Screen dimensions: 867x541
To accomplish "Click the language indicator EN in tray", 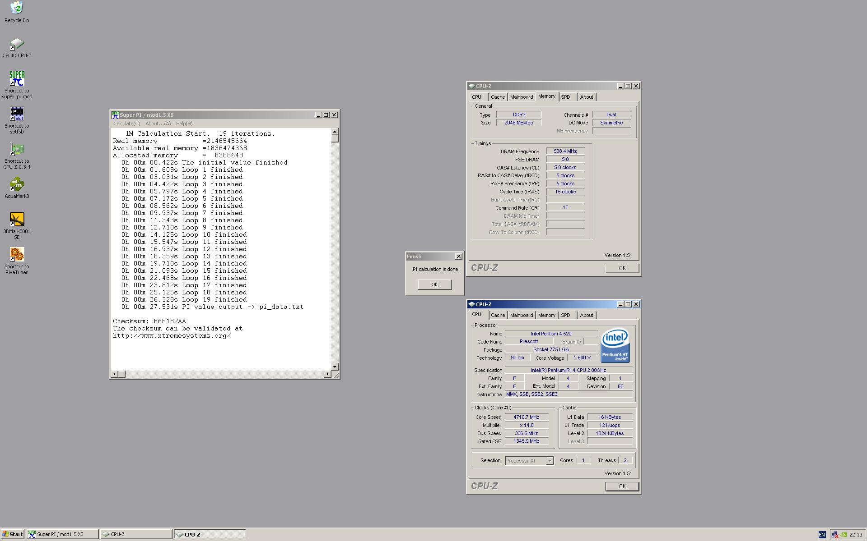I will point(821,535).
